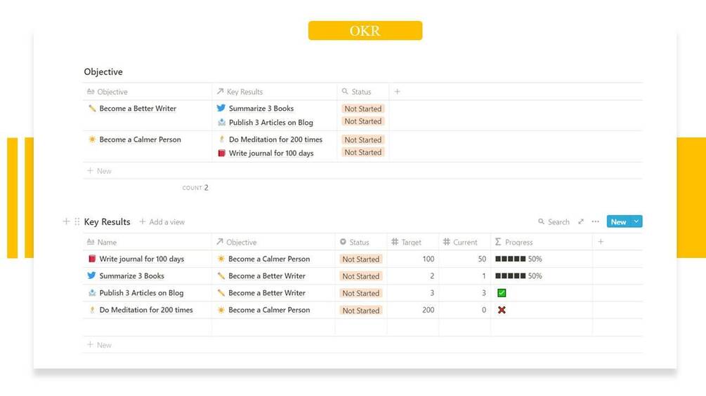Open the Key Results column header menu
The image size is (706, 396).
point(274,92)
